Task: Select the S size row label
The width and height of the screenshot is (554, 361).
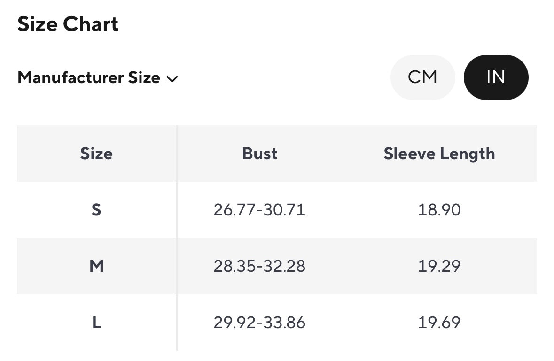Action: pos(96,210)
